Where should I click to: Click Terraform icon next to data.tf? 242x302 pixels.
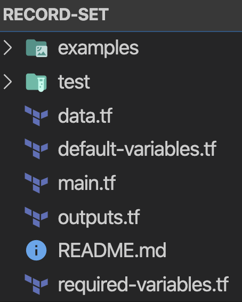36,116
